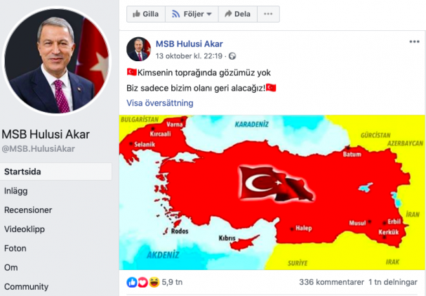
Task: Click the Visa översättning link
Action: pyautogui.click(x=160, y=103)
